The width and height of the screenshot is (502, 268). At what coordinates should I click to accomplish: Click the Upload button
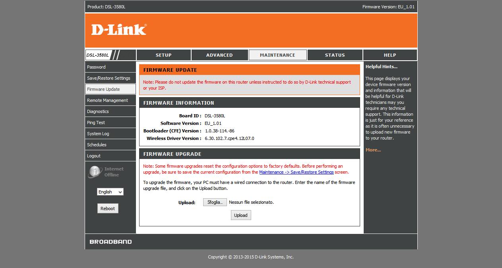tap(241, 215)
